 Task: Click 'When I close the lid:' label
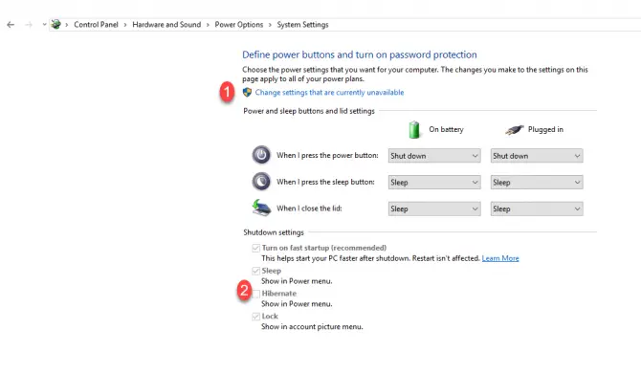point(309,208)
